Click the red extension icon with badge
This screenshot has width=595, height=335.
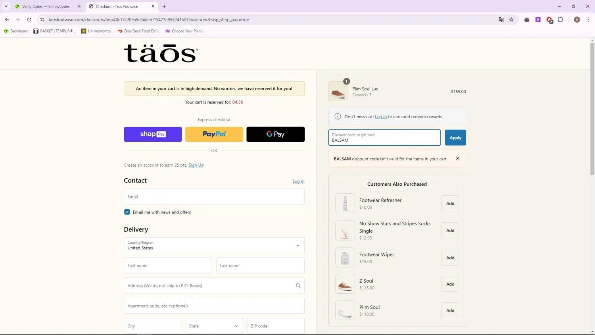point(549,20)
